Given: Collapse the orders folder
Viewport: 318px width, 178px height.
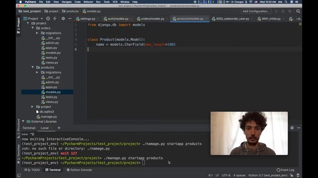Looking at the screenshot, I should (x=33, y=28).
